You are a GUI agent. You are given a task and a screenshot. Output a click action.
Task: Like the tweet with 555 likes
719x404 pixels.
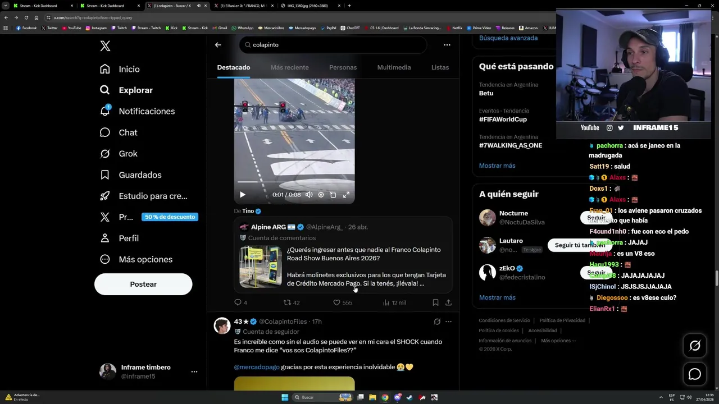(343, 302)
